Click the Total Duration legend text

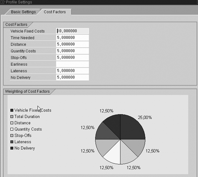coord(27,117)
